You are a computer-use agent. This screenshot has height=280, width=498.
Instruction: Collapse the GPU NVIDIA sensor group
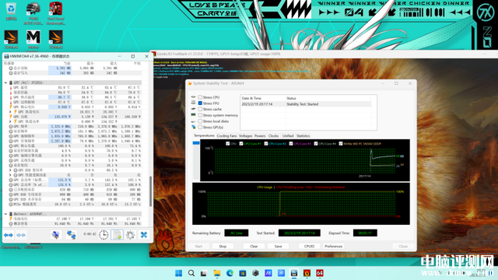click(5, 82)
